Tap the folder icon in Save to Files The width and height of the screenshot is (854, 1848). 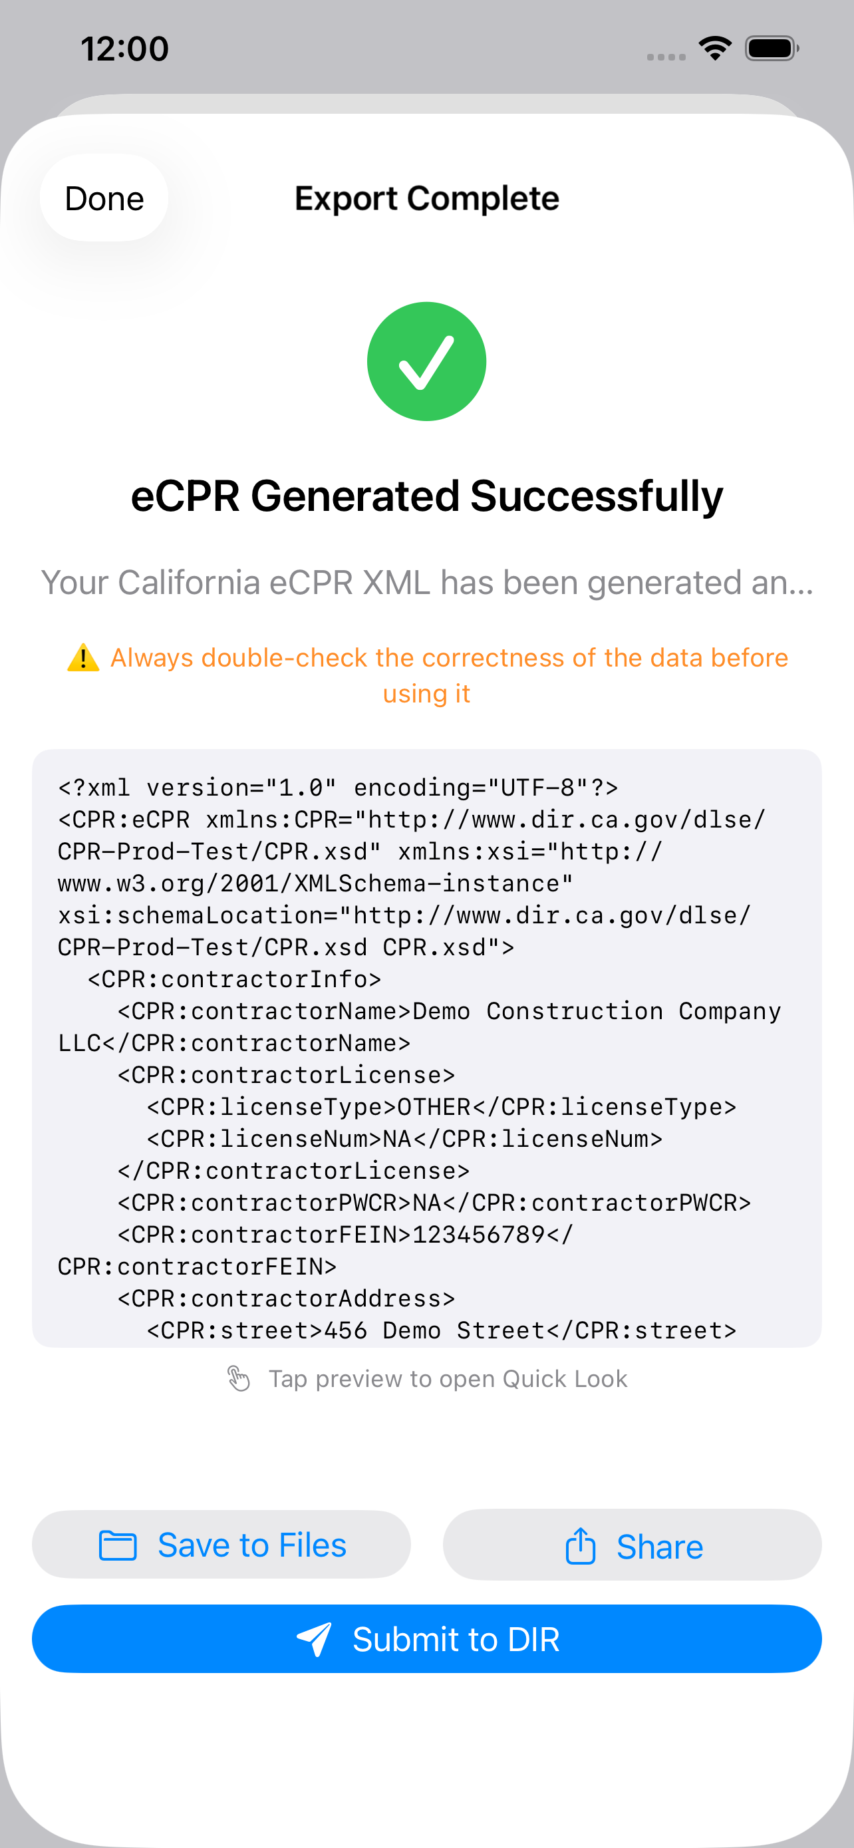tap(118, 1545)
